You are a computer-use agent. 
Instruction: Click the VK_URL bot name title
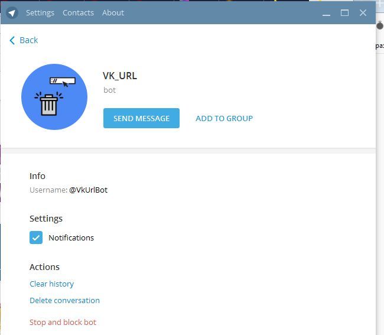120,76
